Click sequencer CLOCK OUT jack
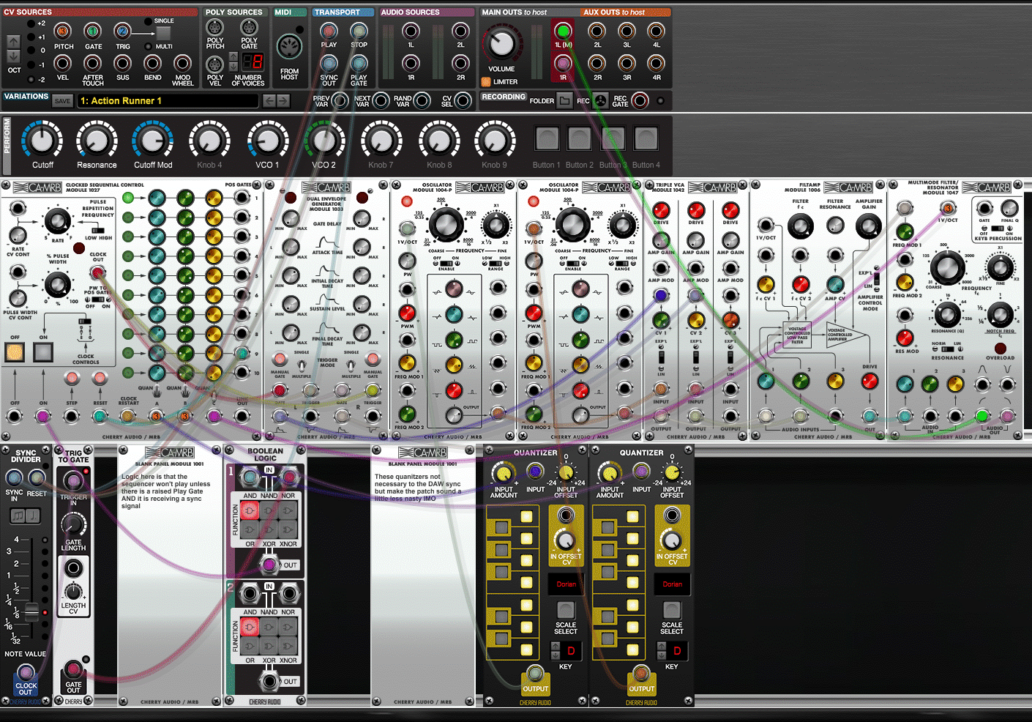The width and height of the screenshot is (1032, 722). tap(97, 273)
